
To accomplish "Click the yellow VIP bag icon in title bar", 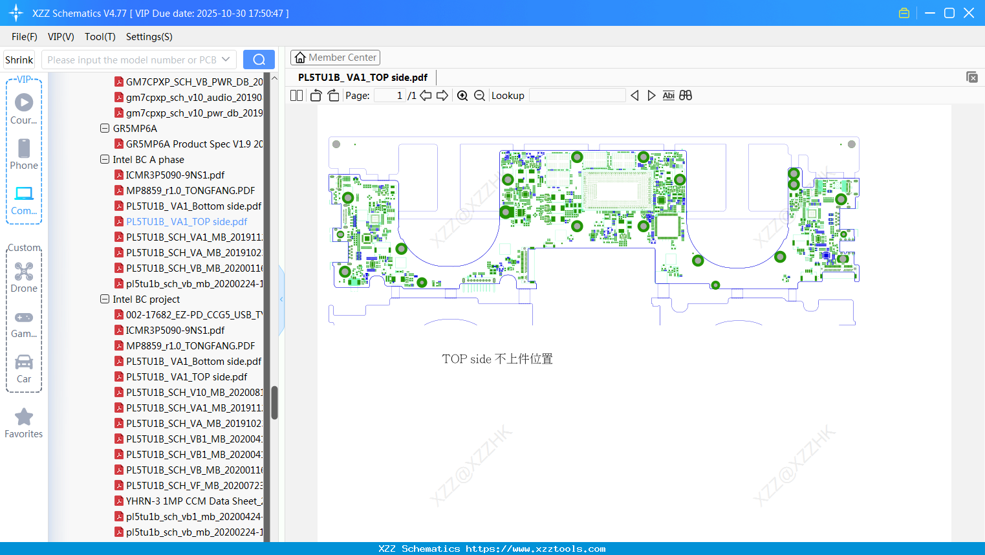I will [904, 13].
